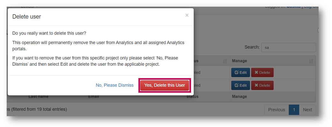The width and height of the screenshot is (332, 127).
Task: Open Edit for the first listed user
Action: [x=240, y=72]
